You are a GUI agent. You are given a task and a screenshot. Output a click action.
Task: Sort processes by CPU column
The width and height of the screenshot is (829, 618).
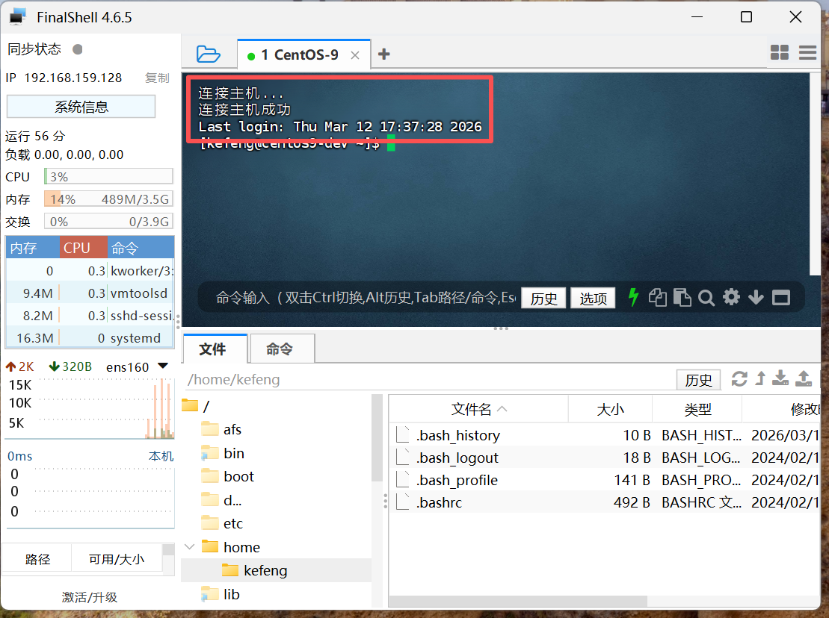tap(84, 248)
